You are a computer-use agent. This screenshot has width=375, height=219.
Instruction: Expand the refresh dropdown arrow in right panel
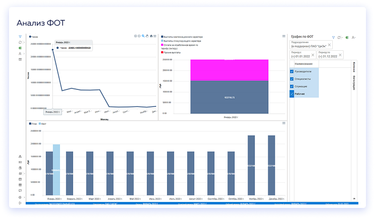pyautogui.click(x=342, y=37)
